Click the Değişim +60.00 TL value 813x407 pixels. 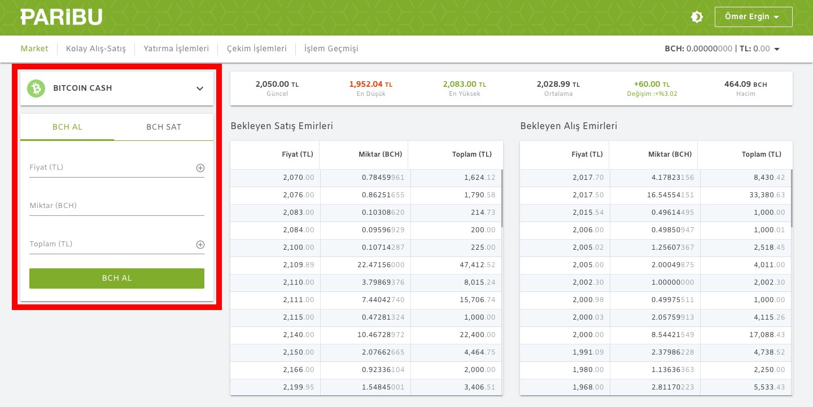click(652, 85)
